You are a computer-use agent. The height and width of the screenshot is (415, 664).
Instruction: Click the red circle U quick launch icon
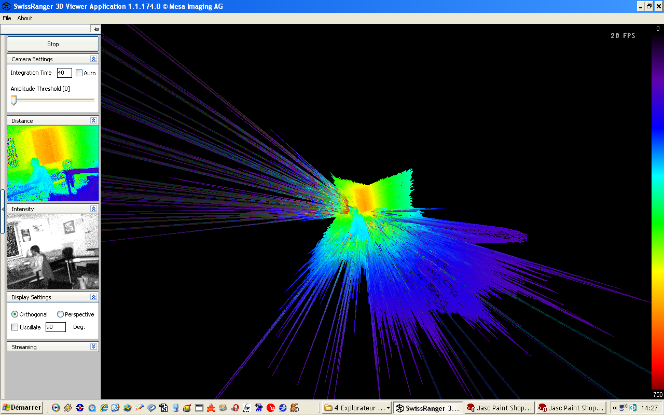[270, 408]
